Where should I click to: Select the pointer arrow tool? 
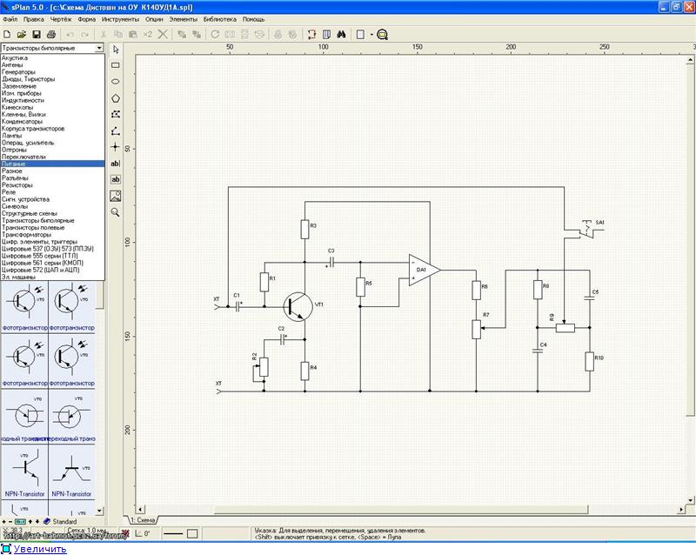point(116,48)
